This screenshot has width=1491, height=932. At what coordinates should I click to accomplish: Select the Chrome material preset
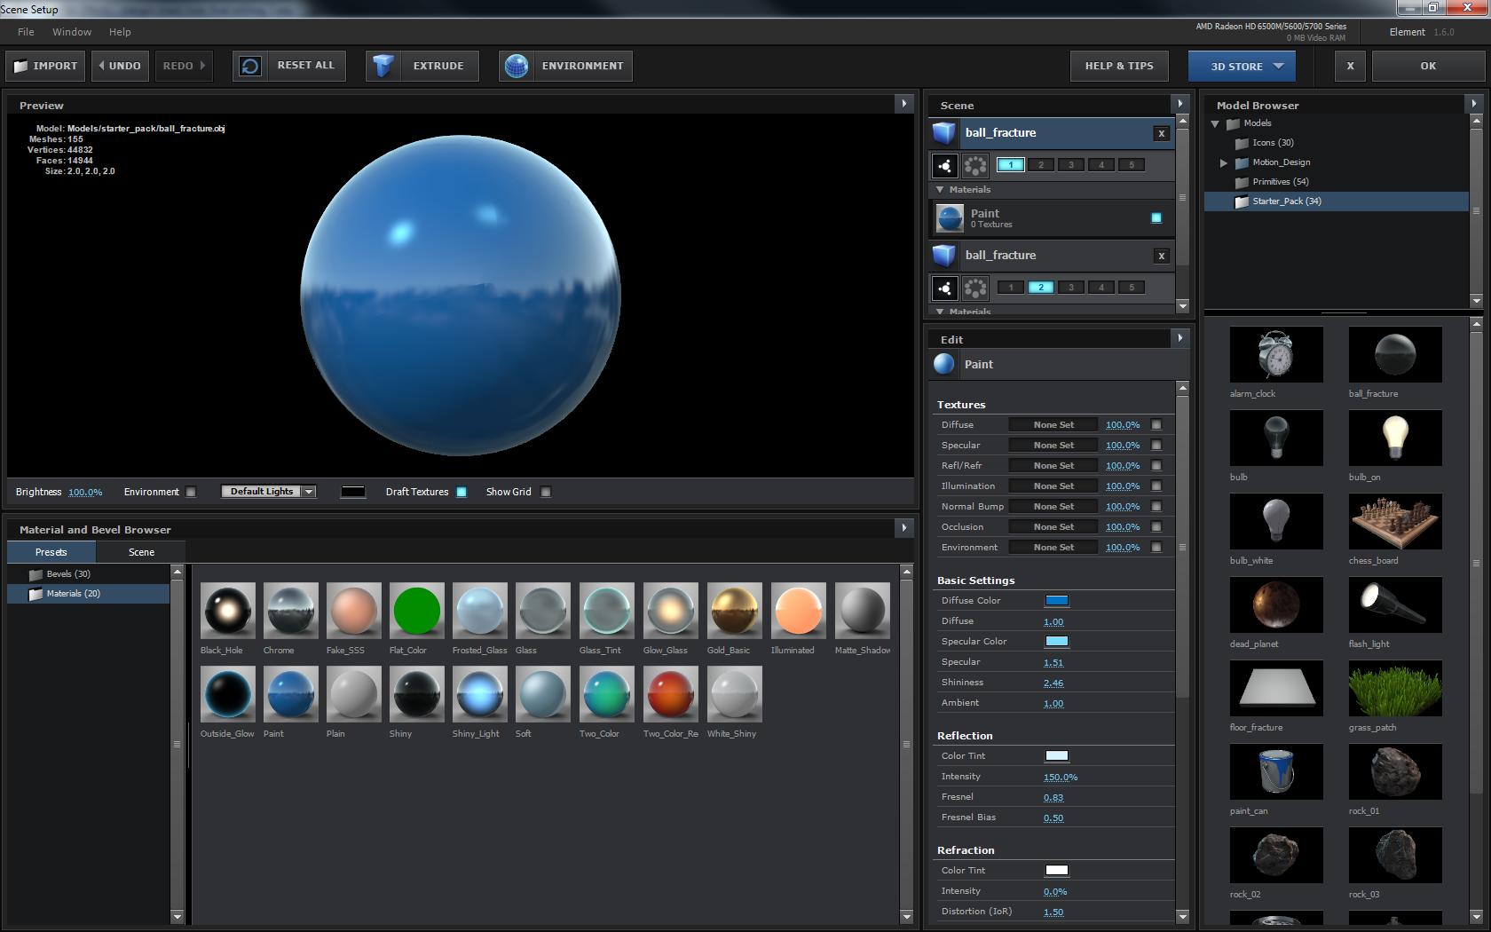(291, 611)
